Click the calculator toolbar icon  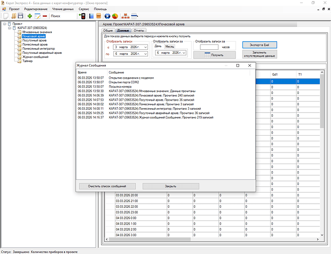(x=99, y=16)
